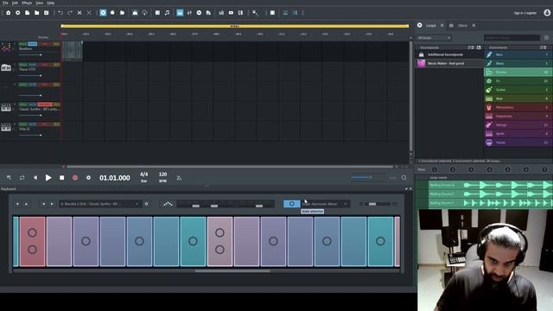
Task: Toggle the blue Scale selection button
Action: [292, 204]
